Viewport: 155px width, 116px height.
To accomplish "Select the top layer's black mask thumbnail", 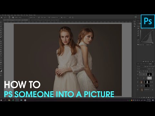I will click(x=150, y=74).
